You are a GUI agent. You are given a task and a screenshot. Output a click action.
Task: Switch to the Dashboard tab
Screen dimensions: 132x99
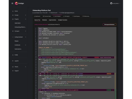click(x=37, y=16)
